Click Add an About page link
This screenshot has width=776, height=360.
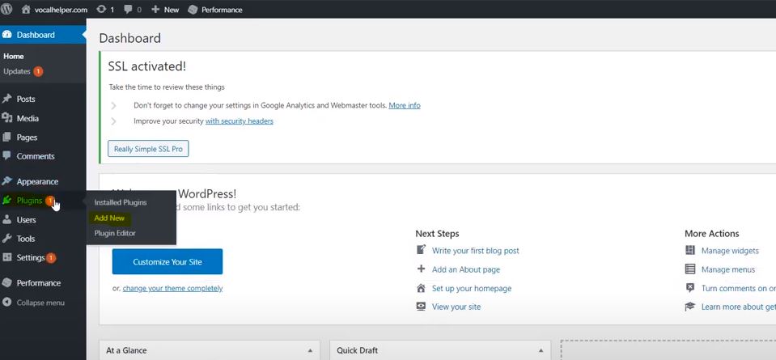466,269
